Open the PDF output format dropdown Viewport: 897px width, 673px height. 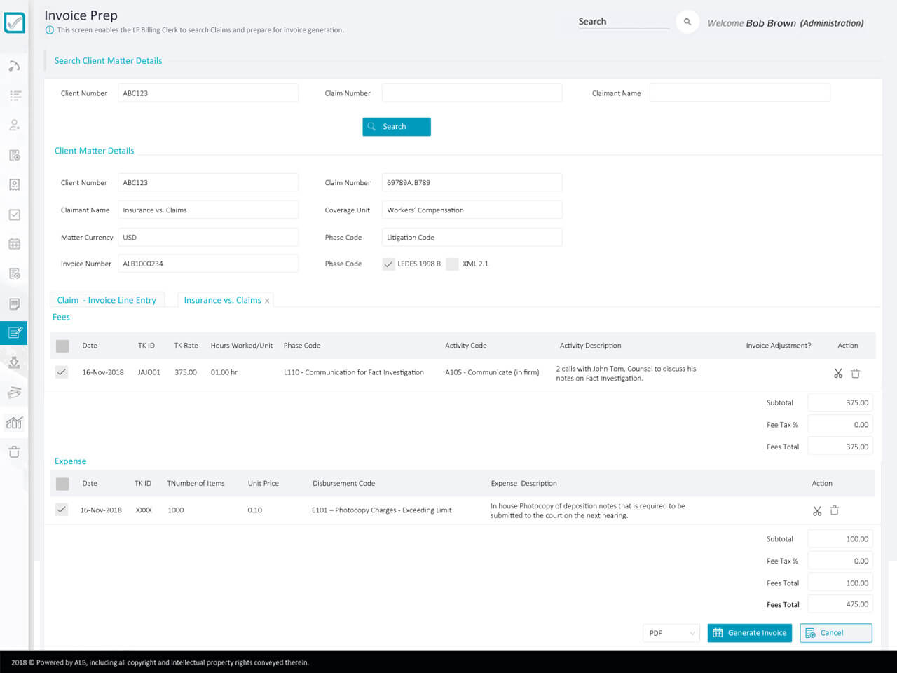[x=671, y=632]
